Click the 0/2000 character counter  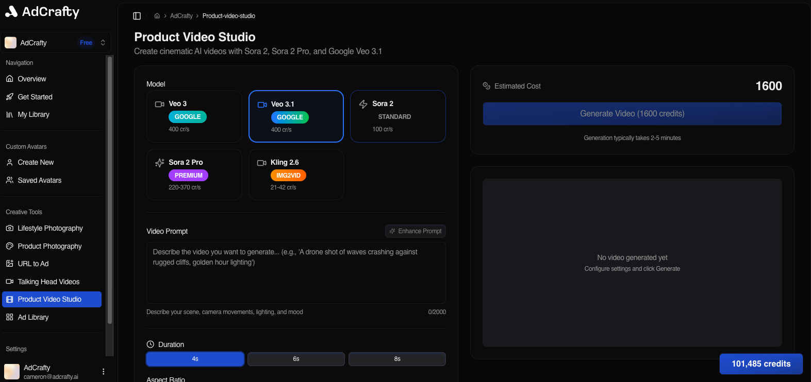pos(437,312)
